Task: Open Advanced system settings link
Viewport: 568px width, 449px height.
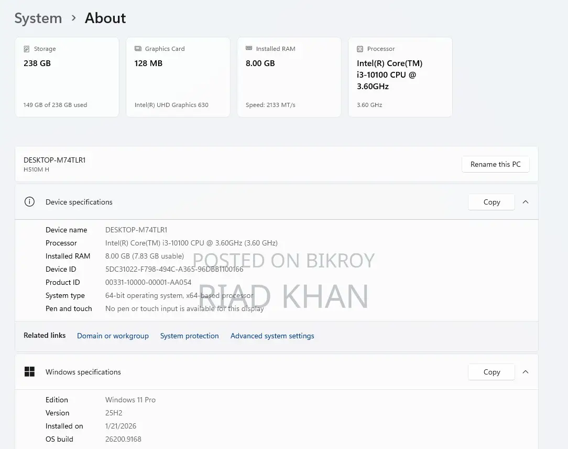Action: point(272,336)
